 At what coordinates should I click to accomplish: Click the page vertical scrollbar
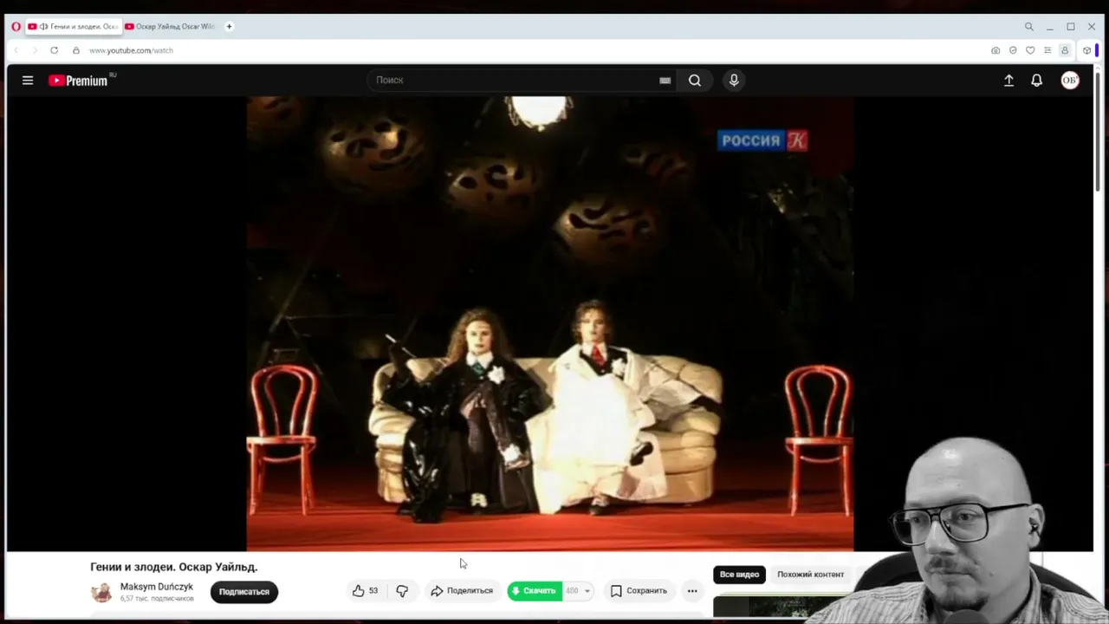point(1098,130)
